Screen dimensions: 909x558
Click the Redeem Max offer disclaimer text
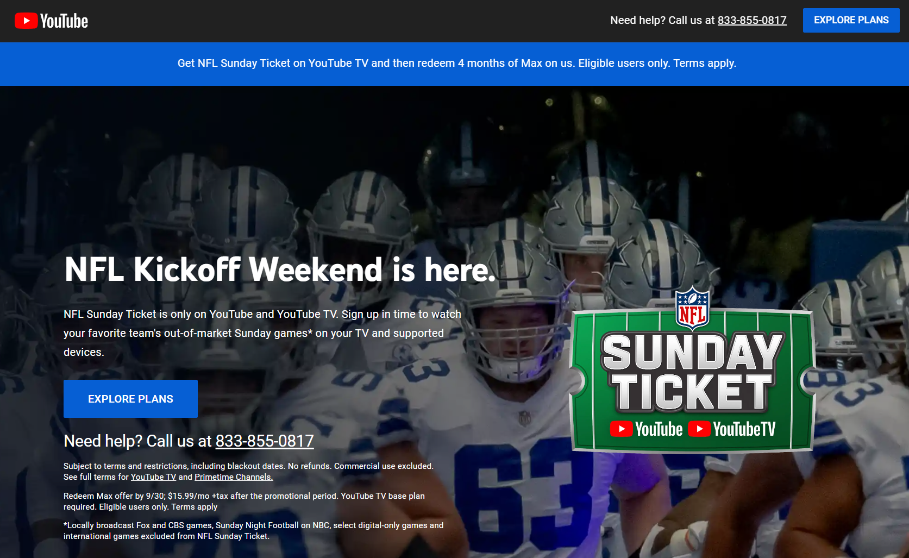(244, 501)
